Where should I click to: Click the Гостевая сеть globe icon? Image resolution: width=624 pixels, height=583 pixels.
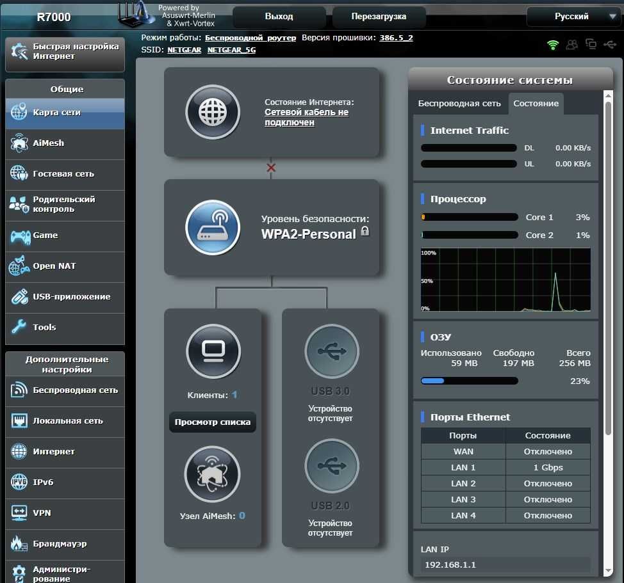click(x=19, y=173)
